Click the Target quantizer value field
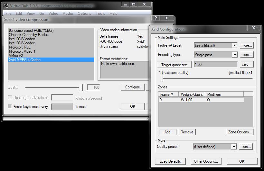Viewport: 264px width, 171px height. tap(216, 65)
